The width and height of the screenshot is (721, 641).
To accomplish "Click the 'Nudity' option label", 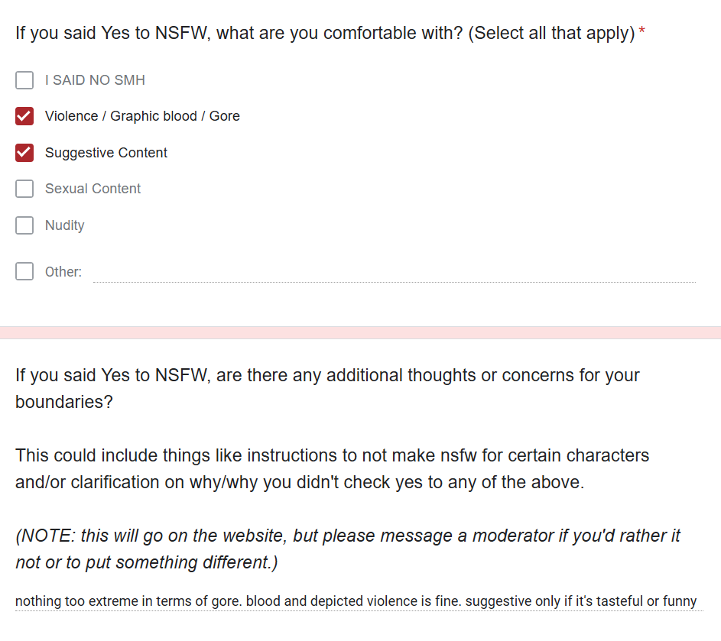I will tap(64, 225).
